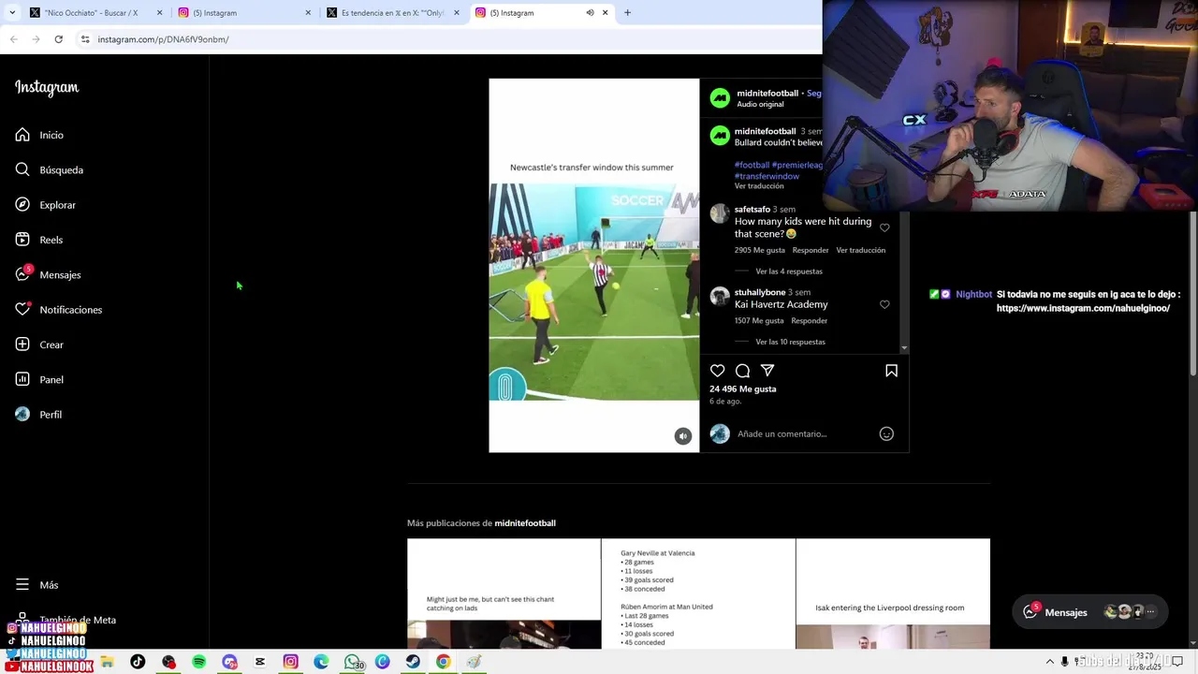Click the address bar URL

click(x=163, y=39)
